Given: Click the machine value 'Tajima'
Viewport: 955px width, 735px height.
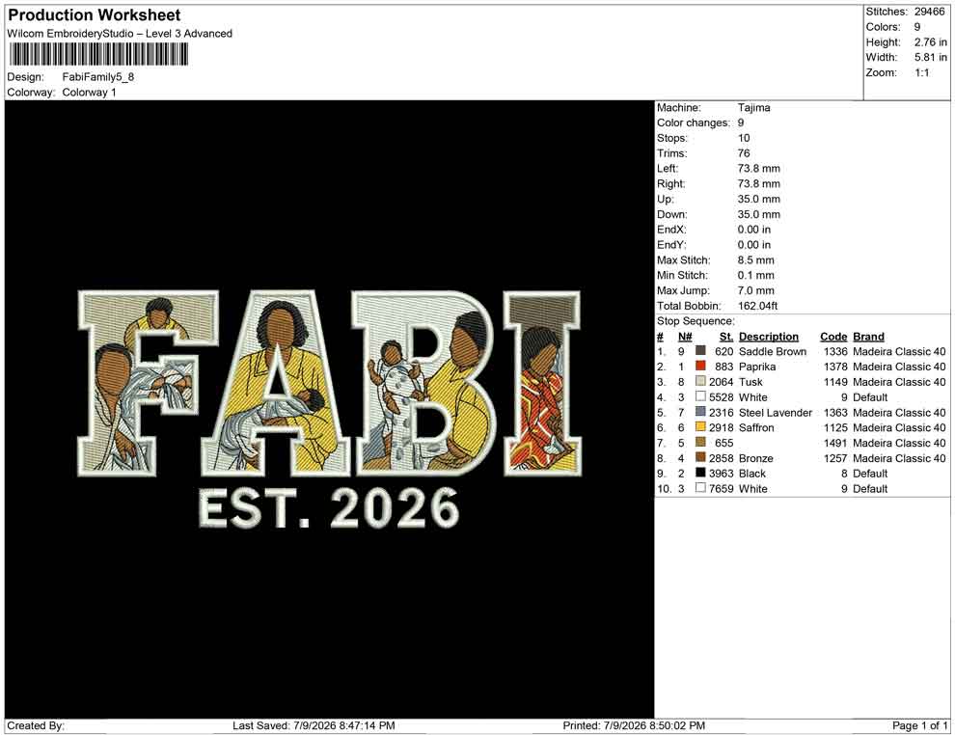Looking at the screenshot, I should click(754, 107).
